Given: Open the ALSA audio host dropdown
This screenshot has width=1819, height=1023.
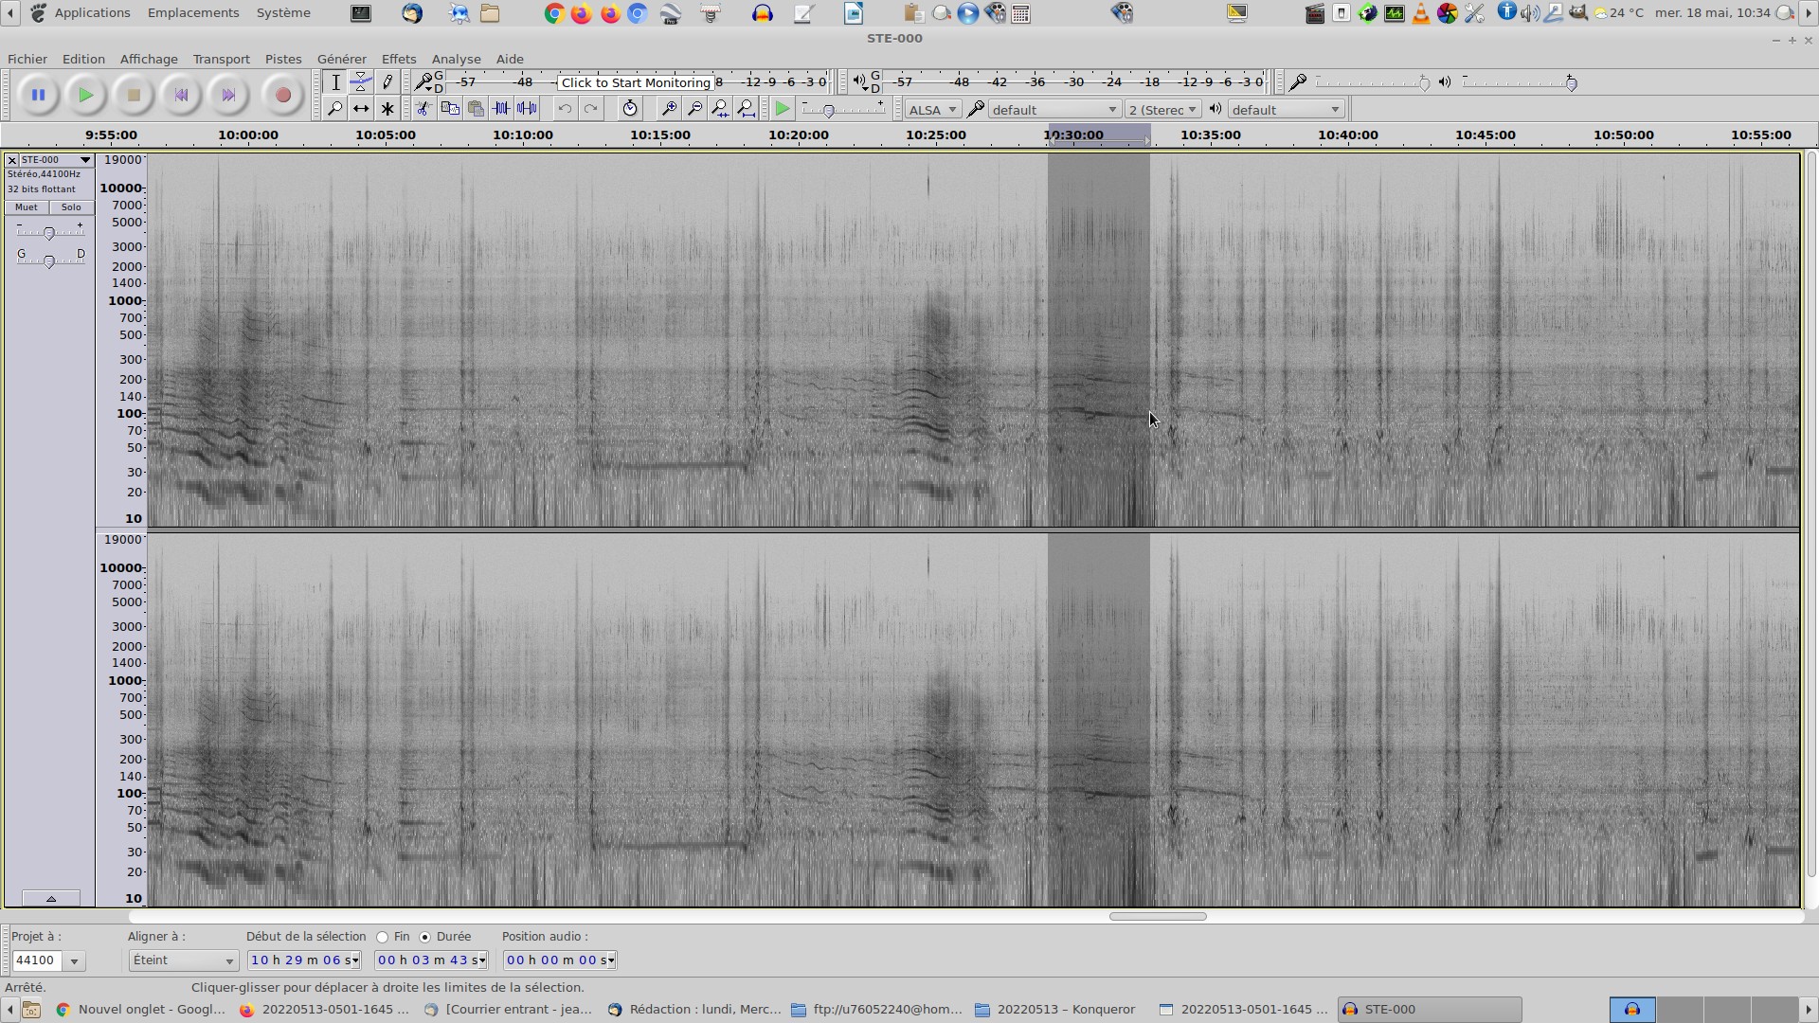Looking at the screenshot, I should [932, 110].
